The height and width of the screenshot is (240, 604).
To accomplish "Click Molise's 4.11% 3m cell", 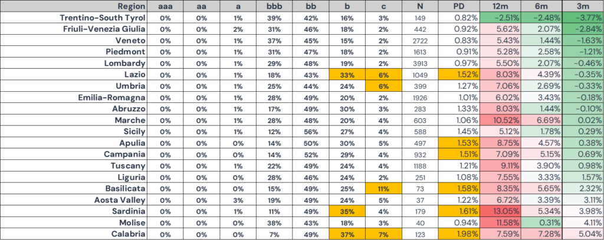I will pos(583,223).
